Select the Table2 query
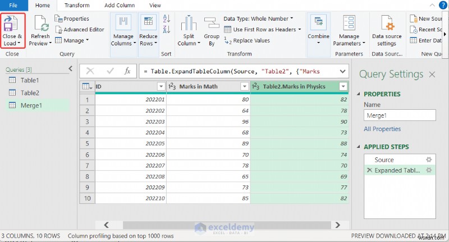449x242 pixels. coord(37,93)
